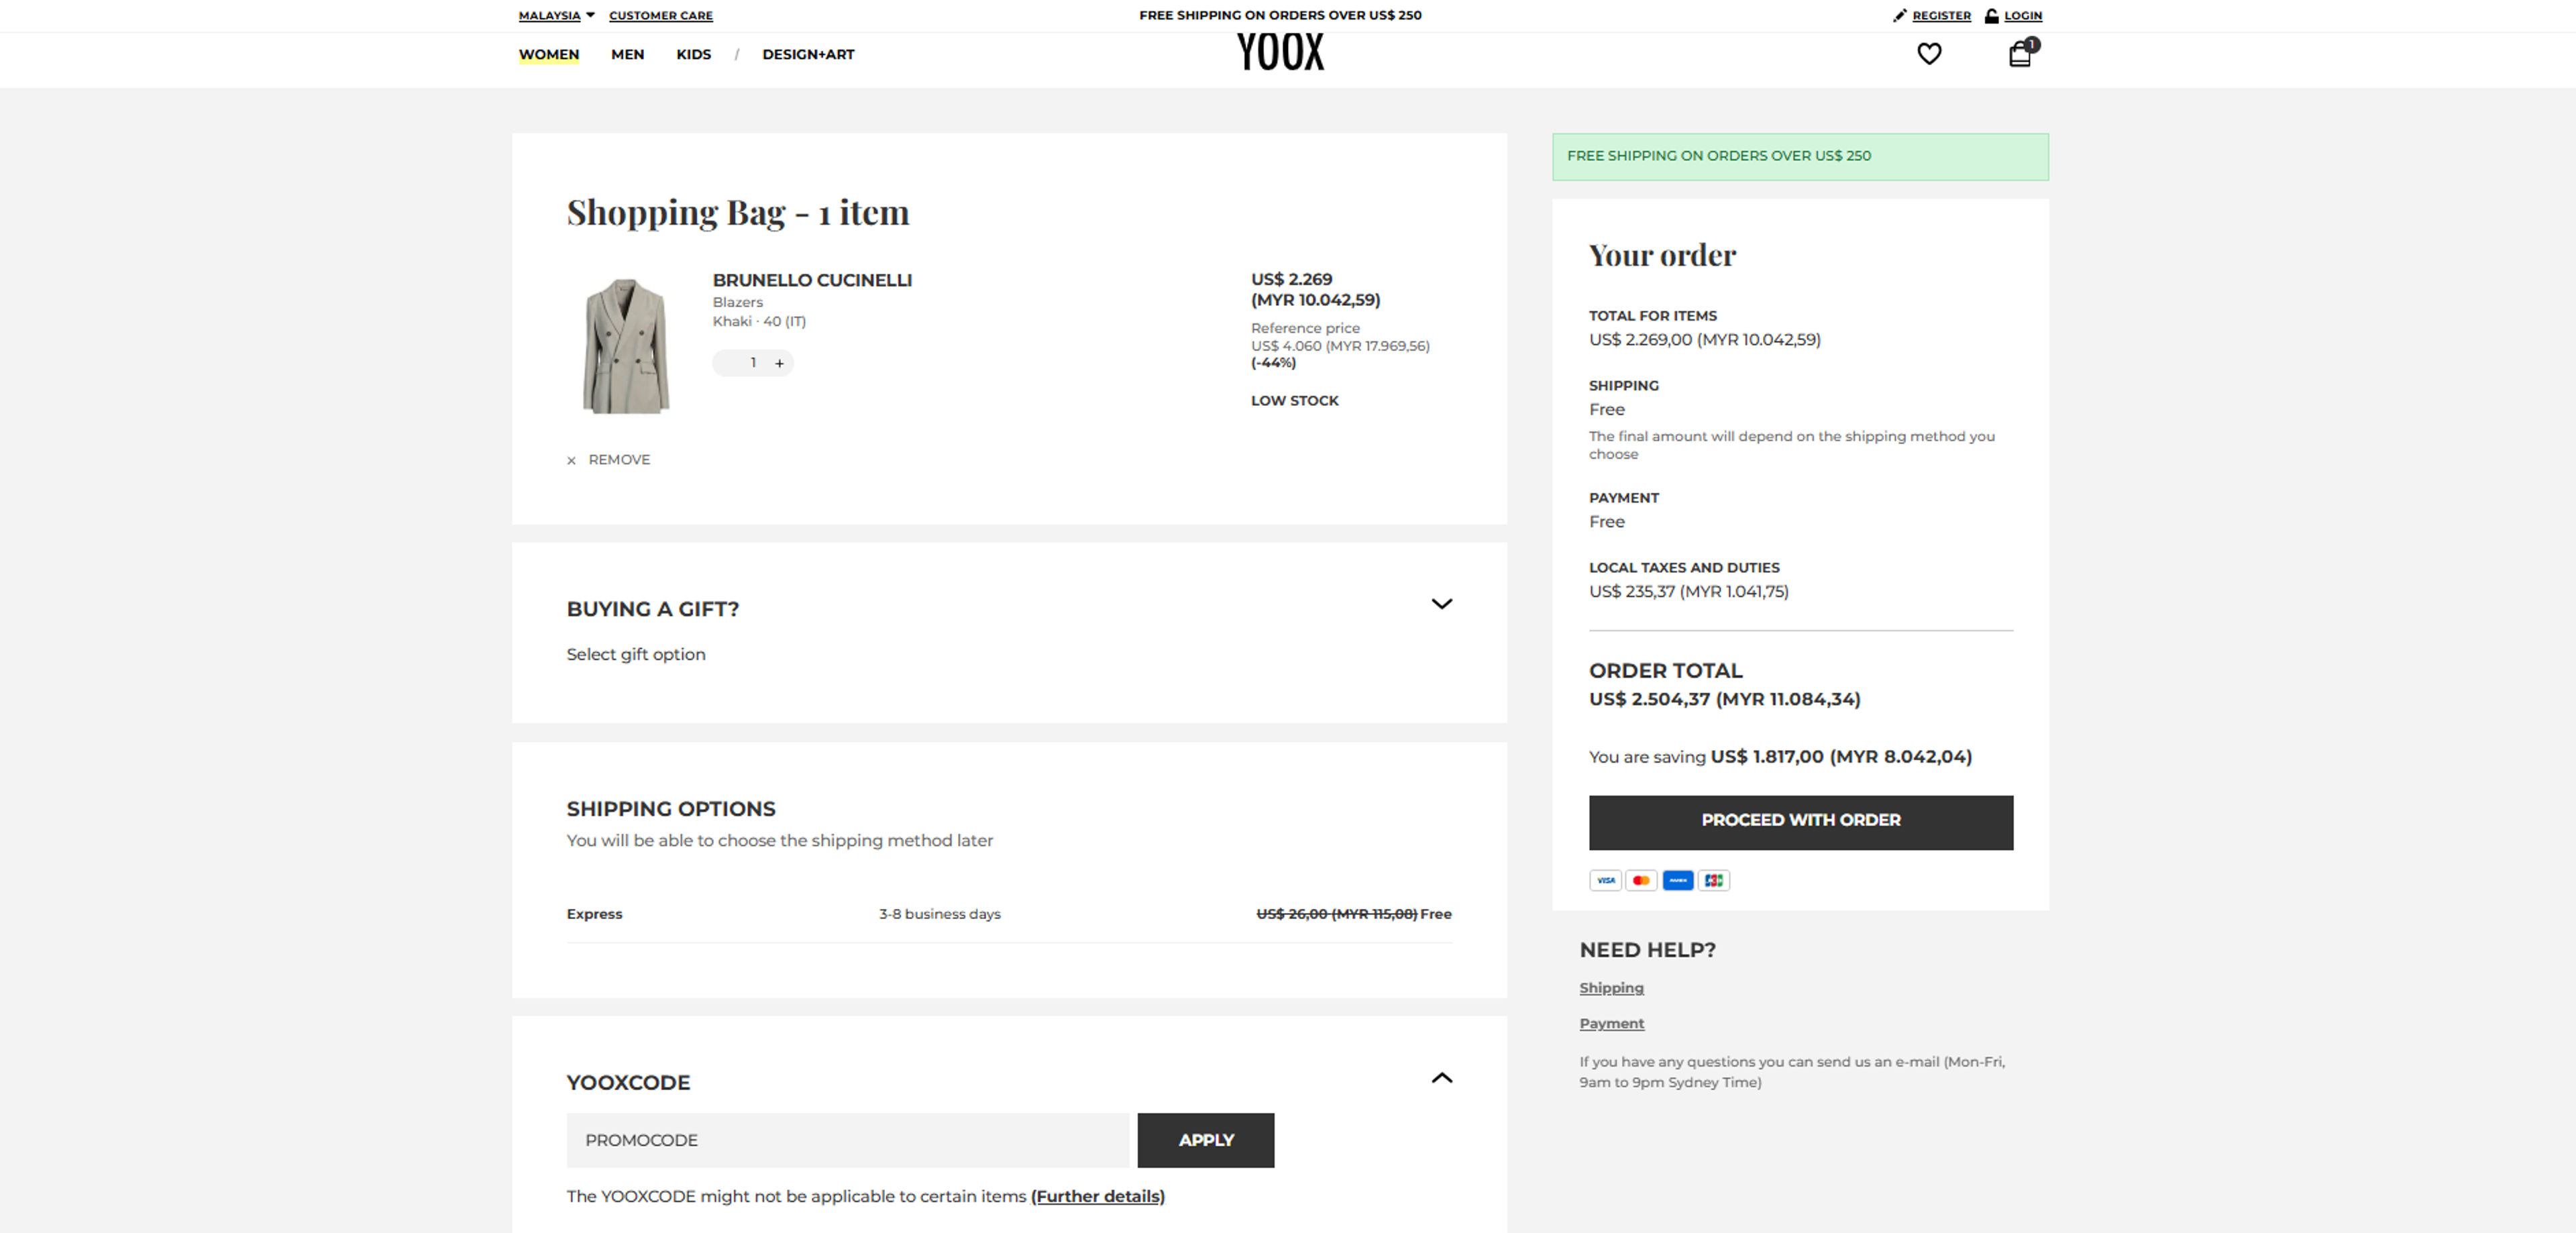Click the Apply promocode button
Image resolution: width=2576 pixels, height=1233 pixels.
[1205, 1140]
